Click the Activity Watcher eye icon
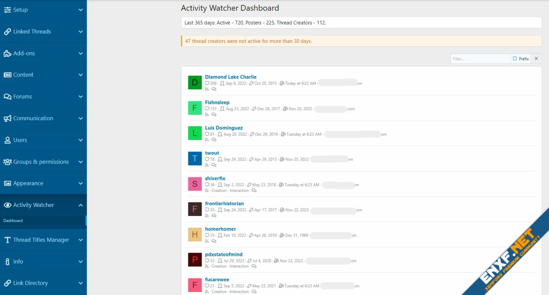Image resolution: width=549 pixels, height=295 pixels. tap(7, 205)
